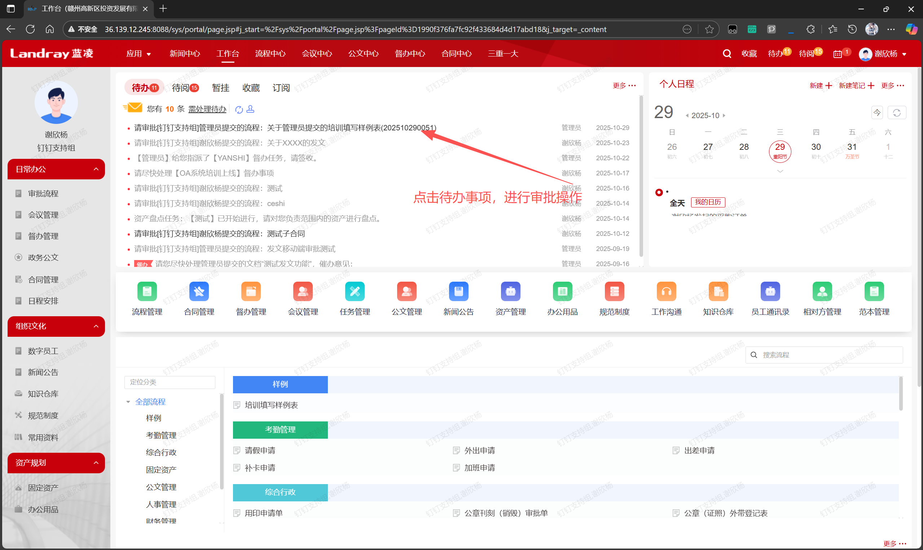Collapse the 日常办公 sidebar section
Screen dimensions: 923x550
96,169
